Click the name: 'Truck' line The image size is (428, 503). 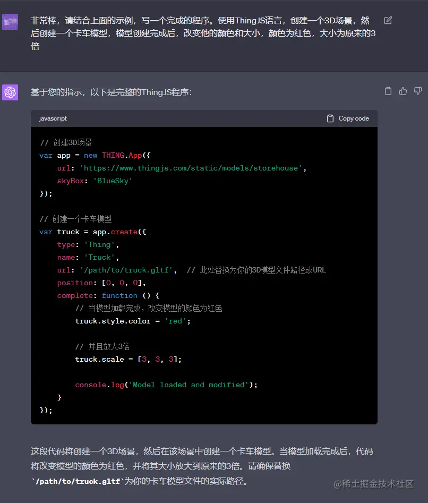[x=88, y=257]
